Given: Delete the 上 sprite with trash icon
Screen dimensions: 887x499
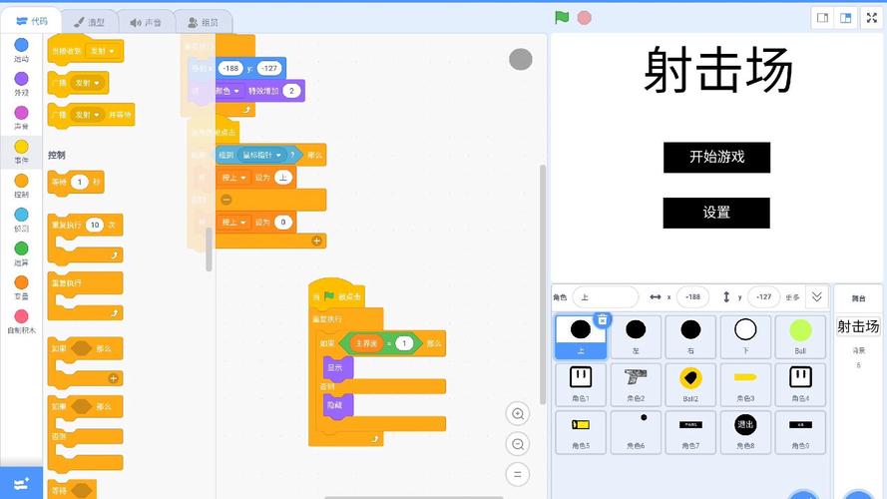Looking at the screenshot, I should (603, 319).
